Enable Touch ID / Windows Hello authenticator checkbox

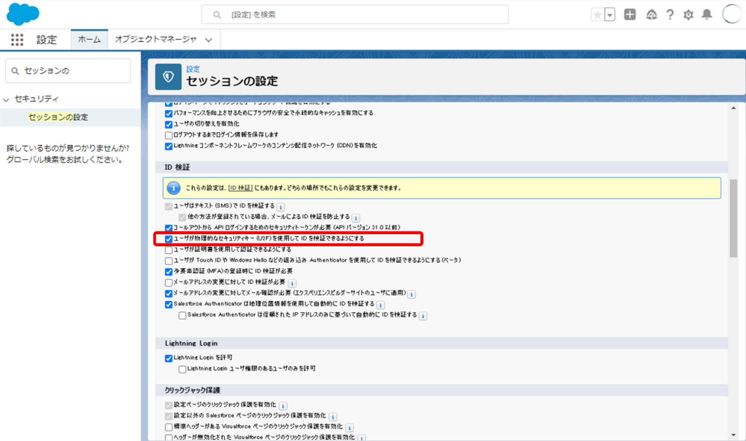[x=169, y=261]
